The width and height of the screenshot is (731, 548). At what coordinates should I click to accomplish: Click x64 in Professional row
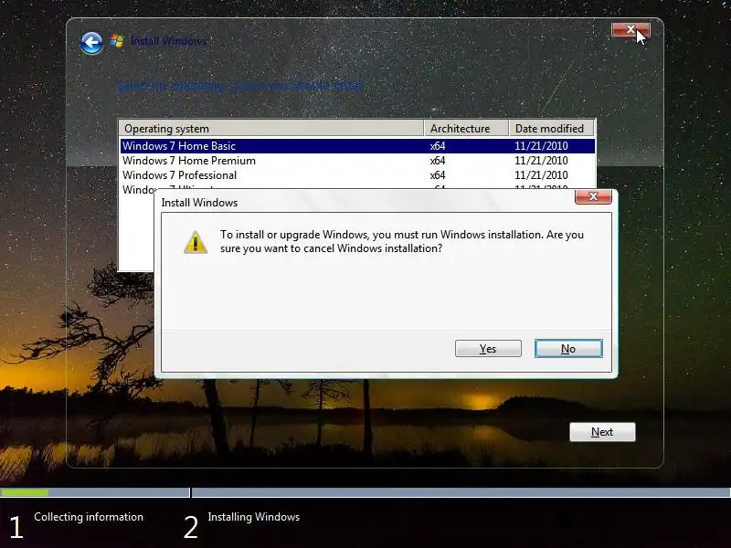(x=438, y=175)
